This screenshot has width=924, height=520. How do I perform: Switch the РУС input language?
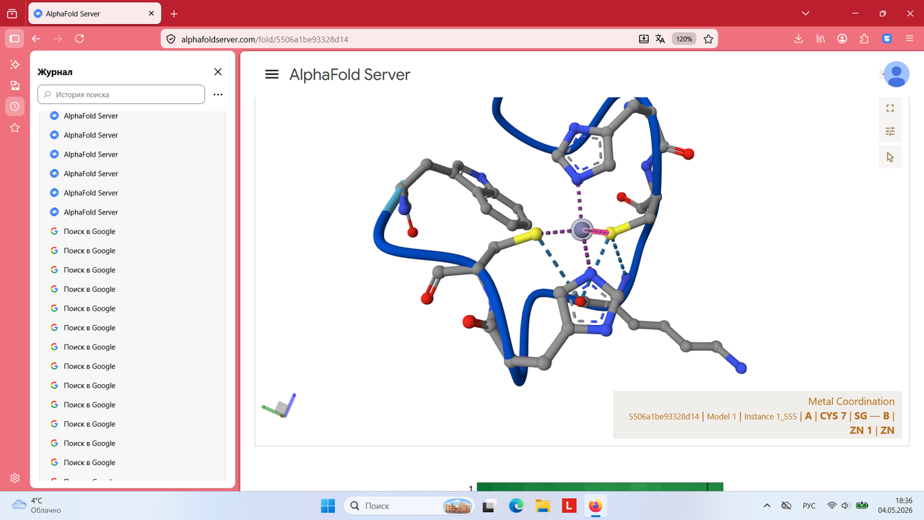click(x=809, y=506)
